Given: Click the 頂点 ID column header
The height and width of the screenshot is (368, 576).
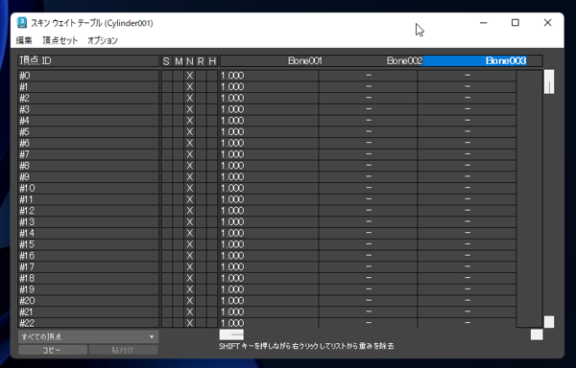Looking at the screenshot, I should coord(88,60).
